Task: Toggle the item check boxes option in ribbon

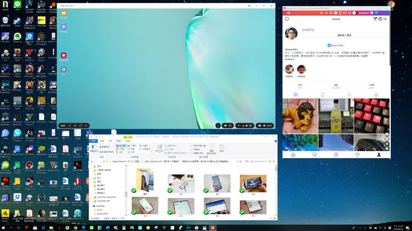Action: point(199,145)
